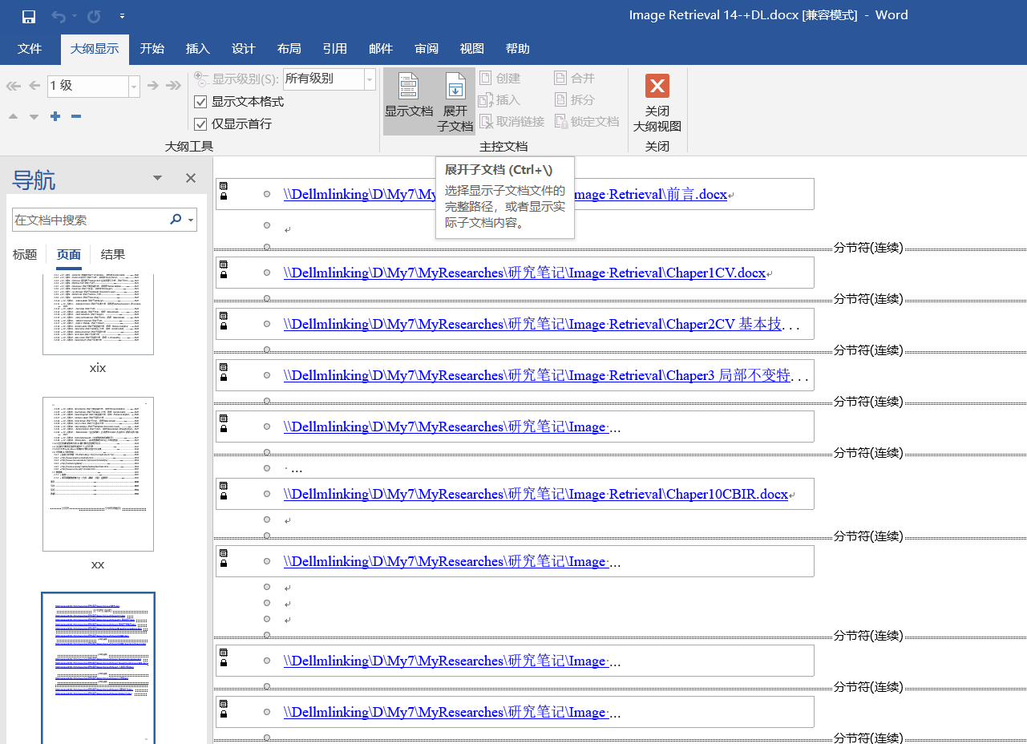The height and width of the screenshot is (744, 1027).
Task: Switch to the 标题 navigation tab
Action: click(x=25, y=255)
